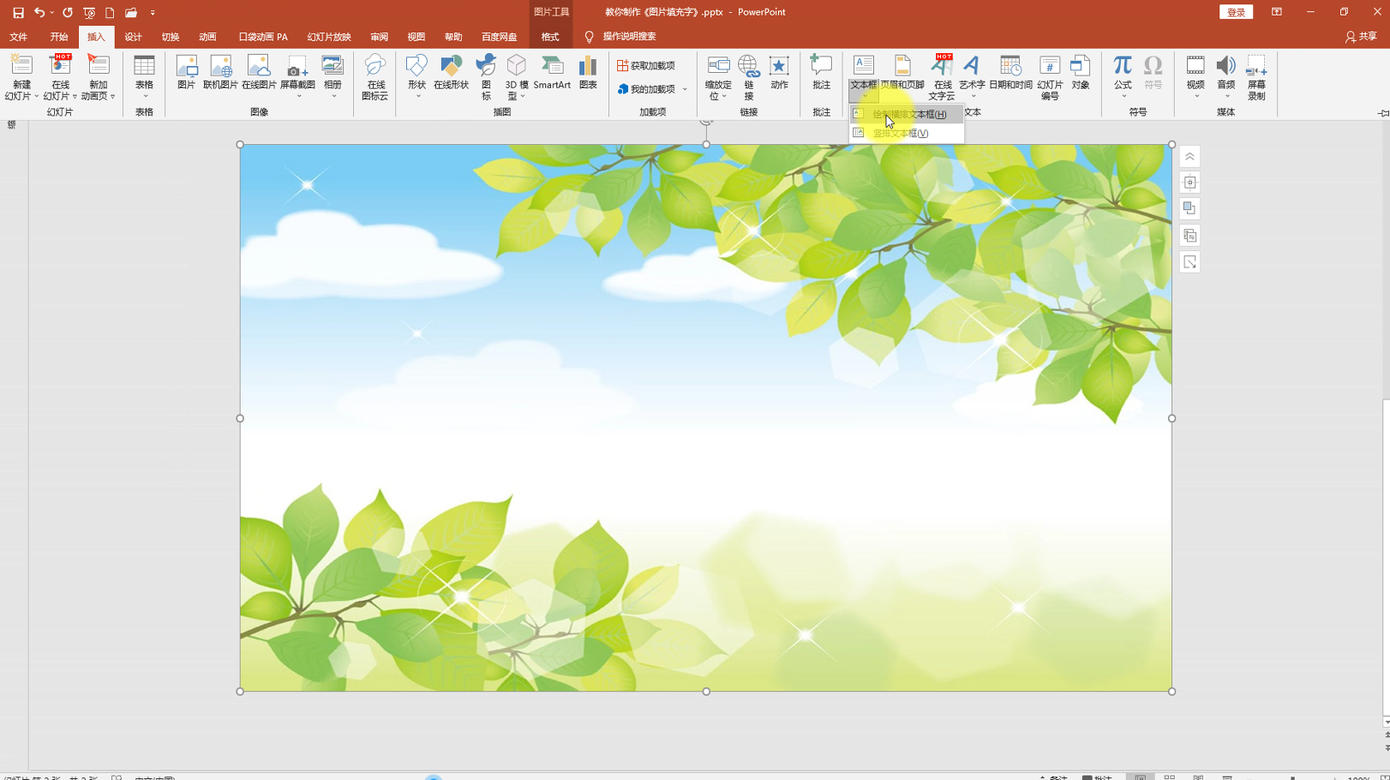Choose 竖排文本框(V) vertical text box
Viewport: 1390px width, 780px height.
(x=907, y=133)
